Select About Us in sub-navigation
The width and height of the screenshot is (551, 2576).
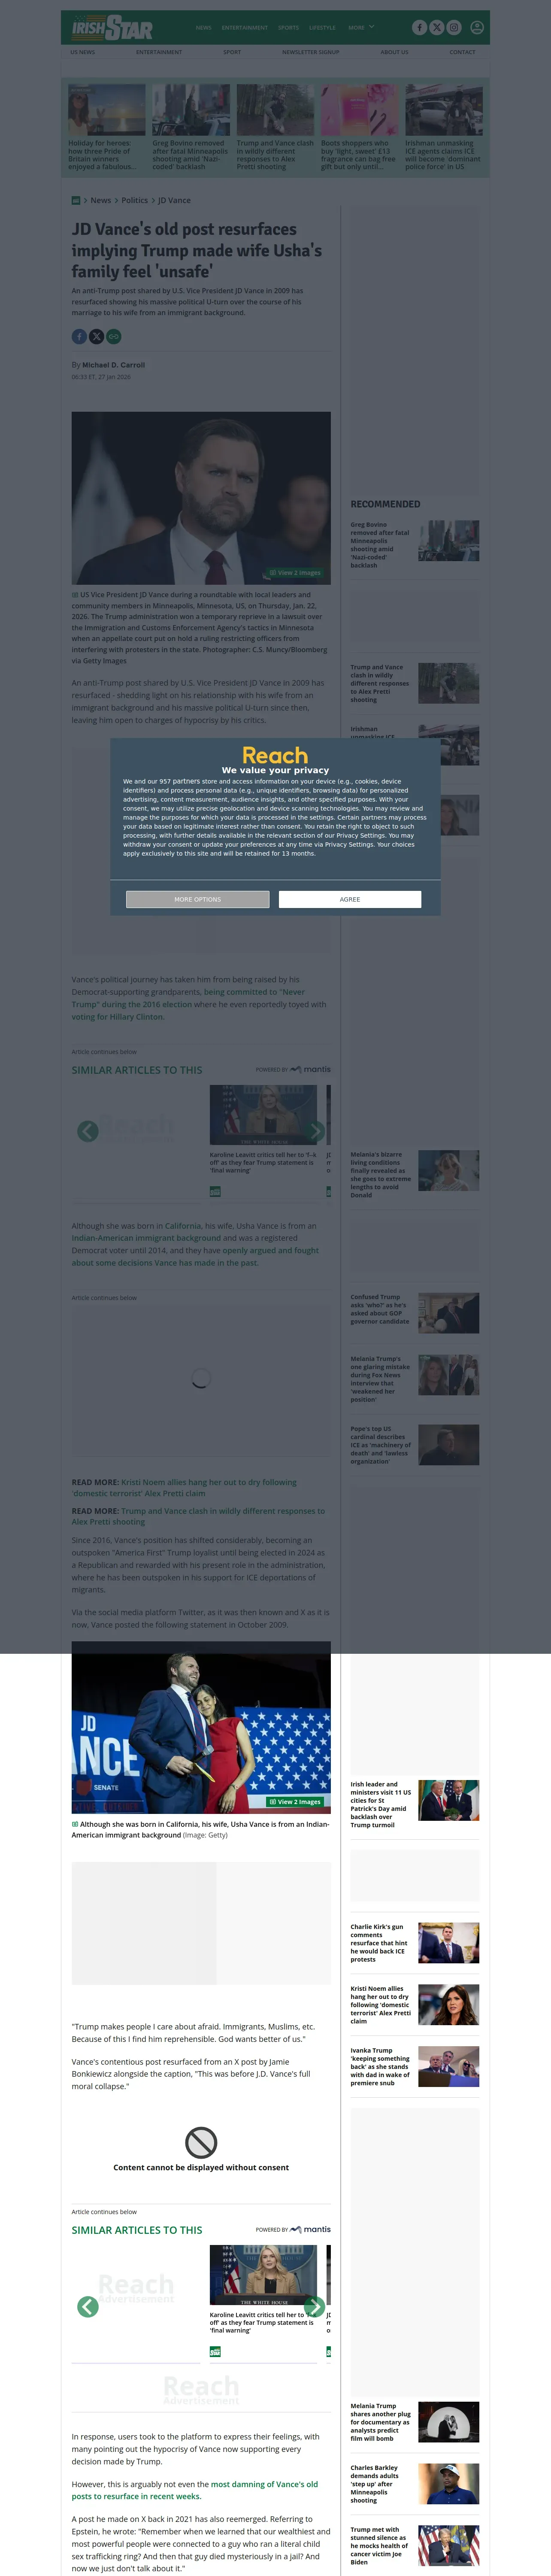(x=394, y=52)
